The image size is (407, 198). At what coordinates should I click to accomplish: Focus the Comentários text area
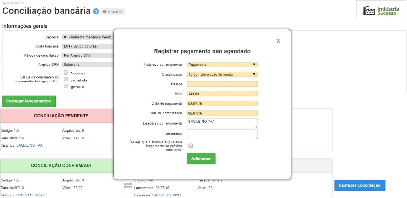[222, 134]
